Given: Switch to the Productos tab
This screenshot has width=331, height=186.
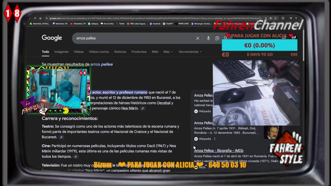Looking at the screenshot, I should click(139, 52).
